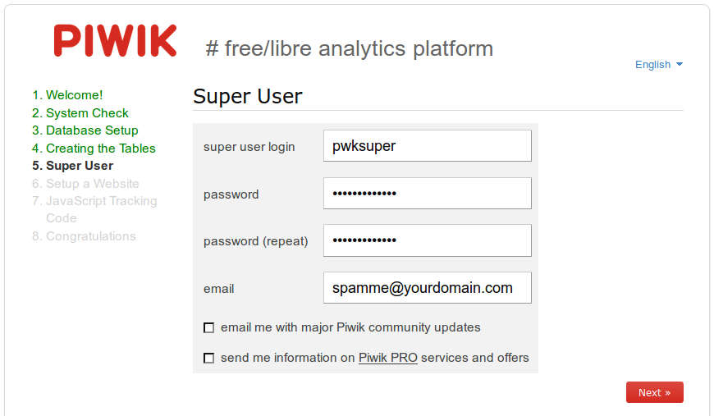Focus the super user login field
This screenshot has width=714, height=416.
[x=427, y=146]
